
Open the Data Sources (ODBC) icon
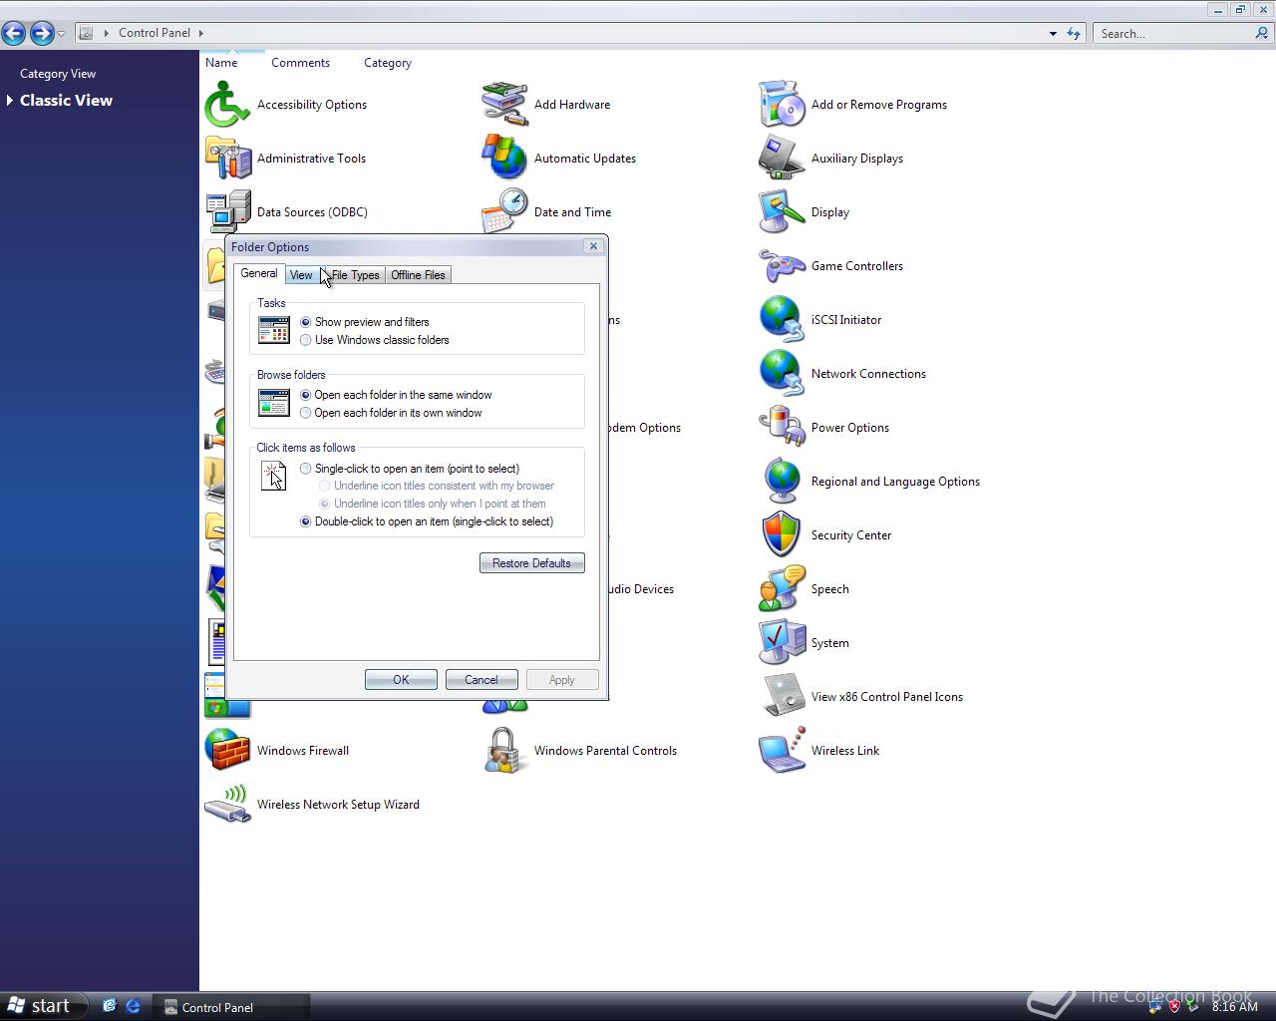pyautogui.click(x=227, y=212)
